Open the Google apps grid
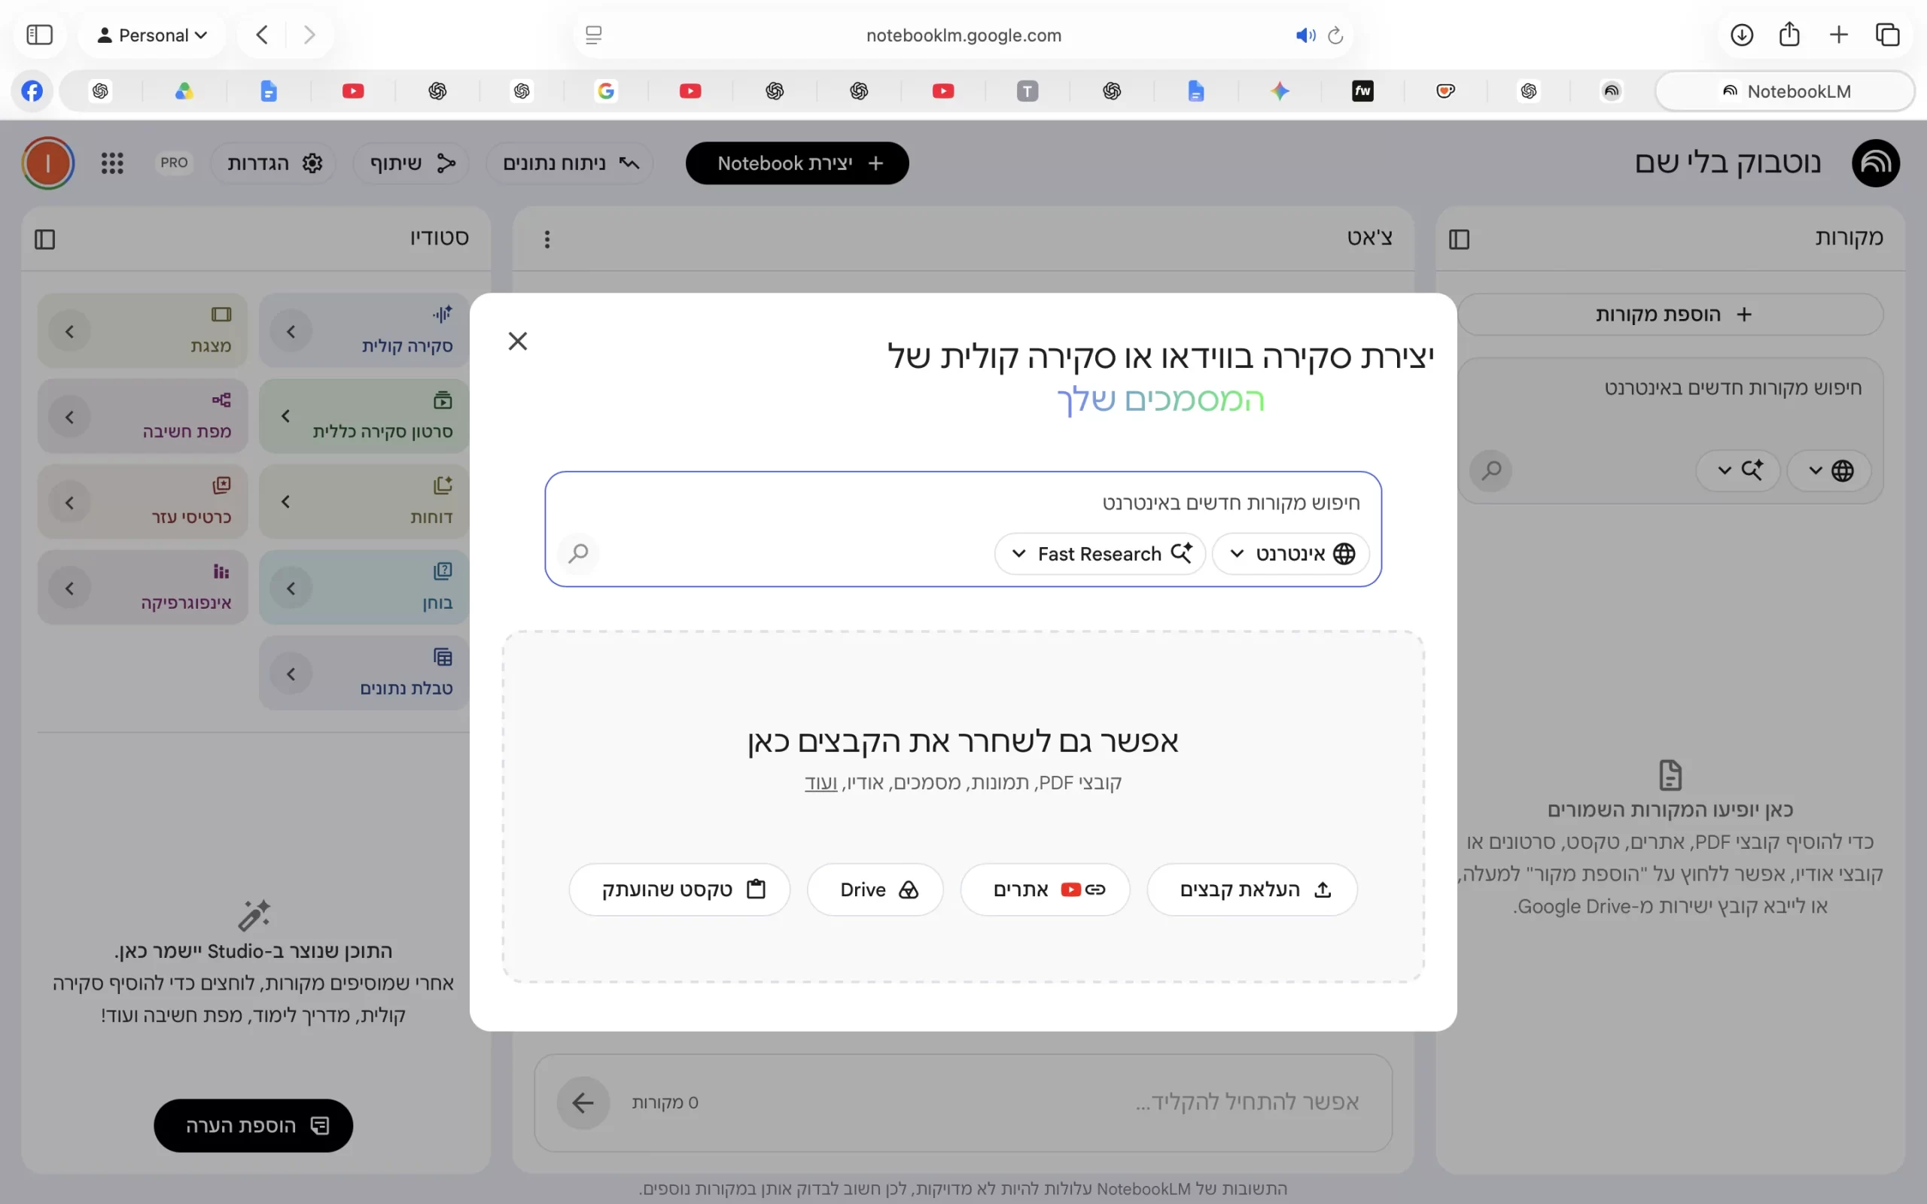 tap(112, 163)
